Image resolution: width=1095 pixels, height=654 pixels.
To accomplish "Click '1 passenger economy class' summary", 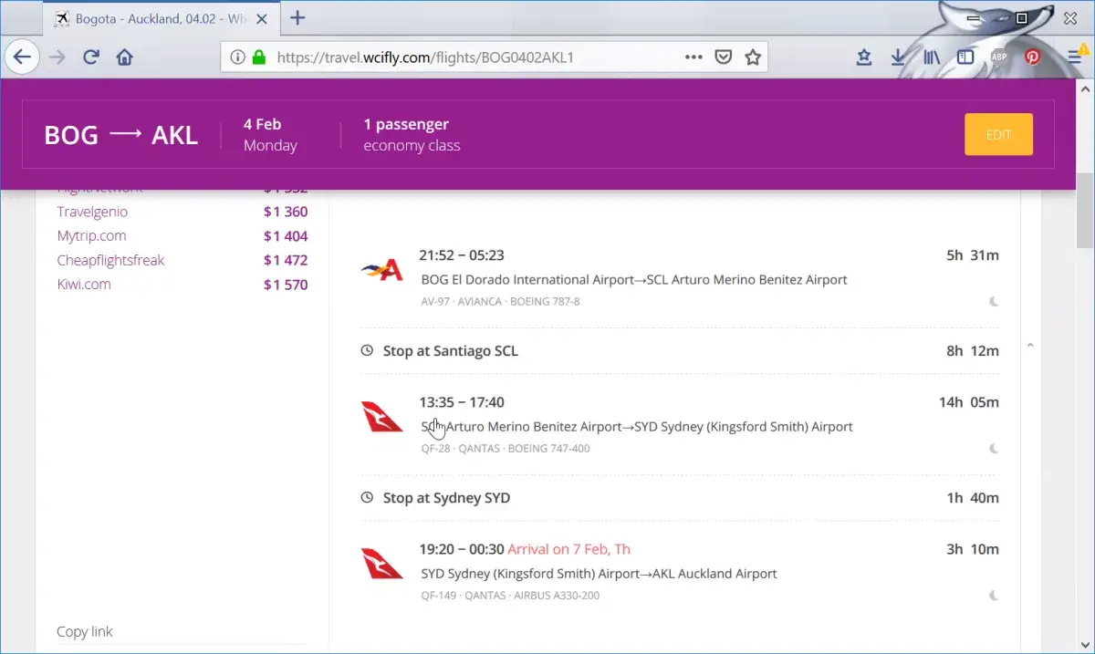I will pyautogui.click(x=412, y=134).
